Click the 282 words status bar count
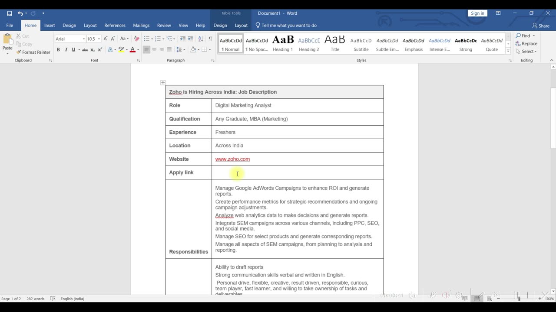 click(36, 299)
